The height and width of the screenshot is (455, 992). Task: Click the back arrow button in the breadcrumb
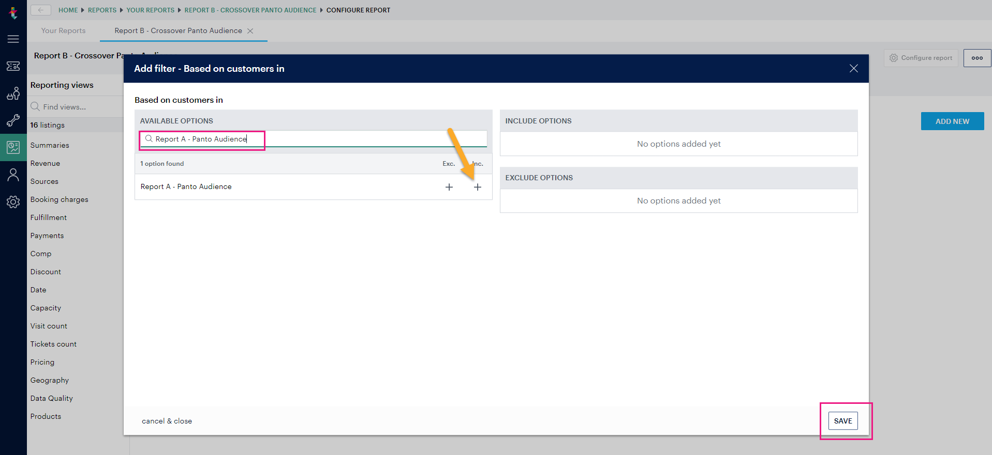tap(41, 10)
